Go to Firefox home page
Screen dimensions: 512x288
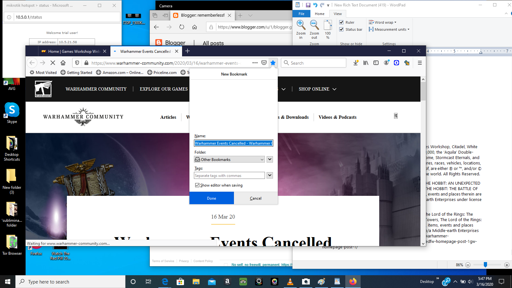pyautogui.click(x=63, y=63)
